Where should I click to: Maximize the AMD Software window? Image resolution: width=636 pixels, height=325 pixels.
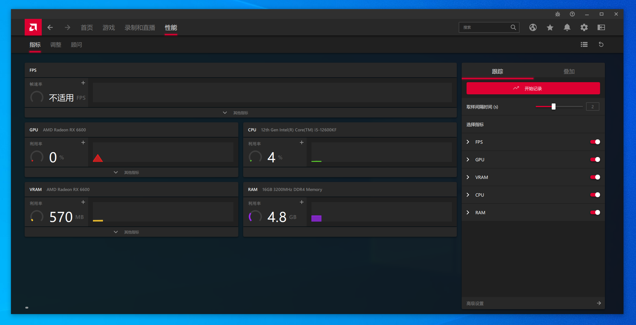(602, 14)
